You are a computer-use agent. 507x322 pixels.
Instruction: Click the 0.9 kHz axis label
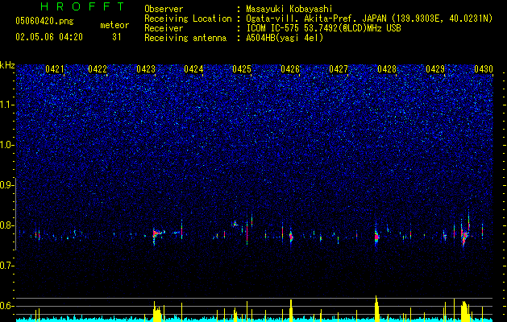click(x=7, y=185)
